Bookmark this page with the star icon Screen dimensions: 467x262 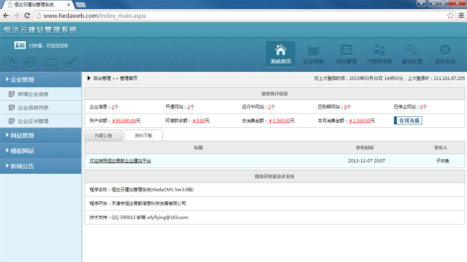click(x=450, y=15)
